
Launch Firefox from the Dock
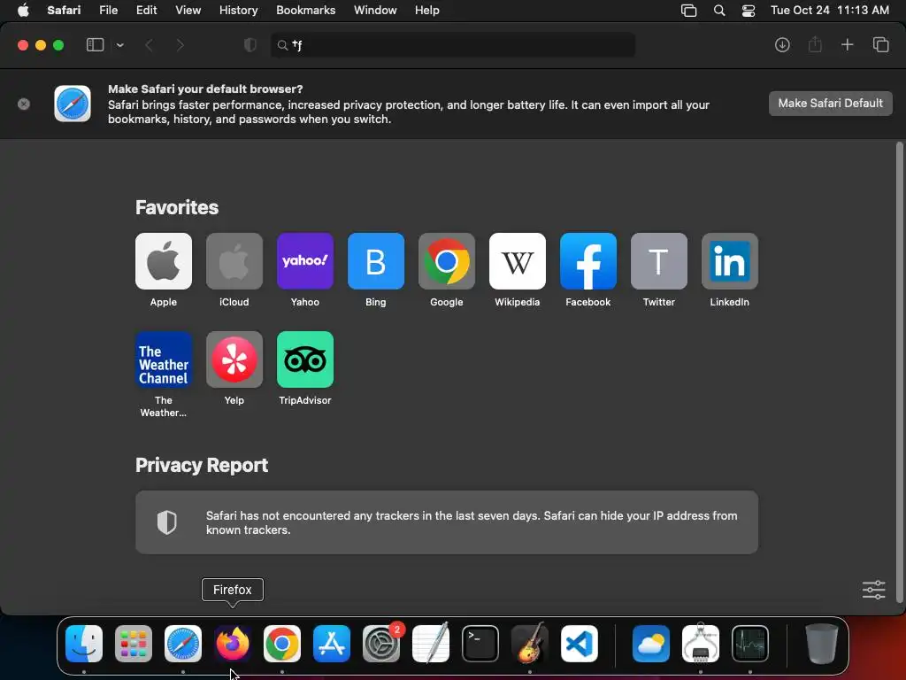(233, 644)
